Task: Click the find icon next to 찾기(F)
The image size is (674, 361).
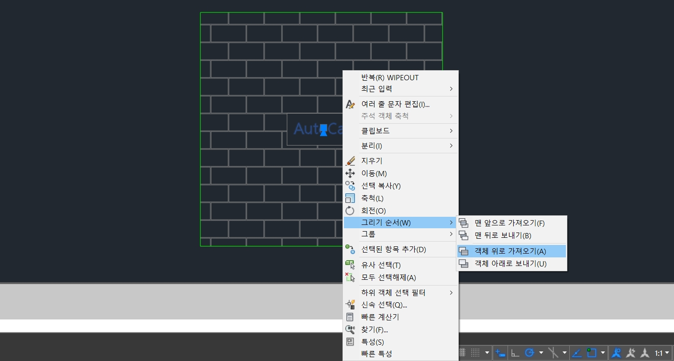Action: [x=350, y=329]
